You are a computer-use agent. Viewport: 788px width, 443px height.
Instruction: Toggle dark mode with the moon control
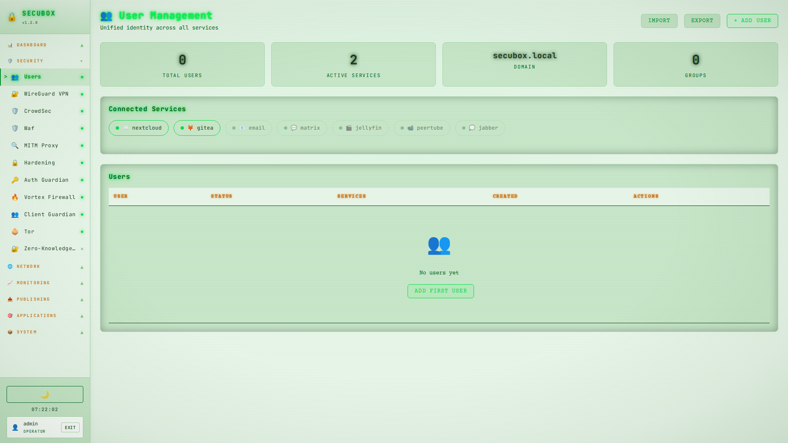pos(45,394)
